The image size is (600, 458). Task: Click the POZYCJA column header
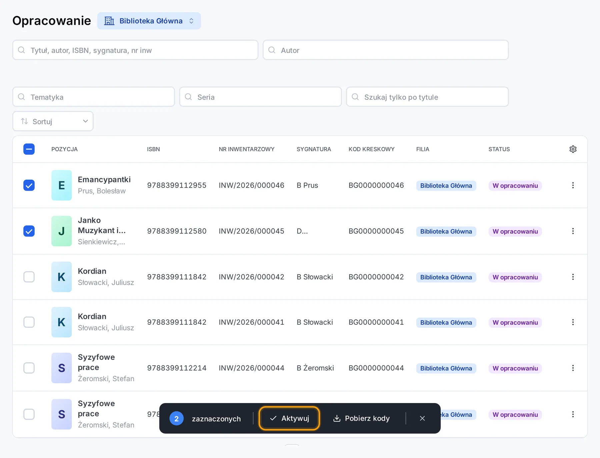click(x=64, y=149)
